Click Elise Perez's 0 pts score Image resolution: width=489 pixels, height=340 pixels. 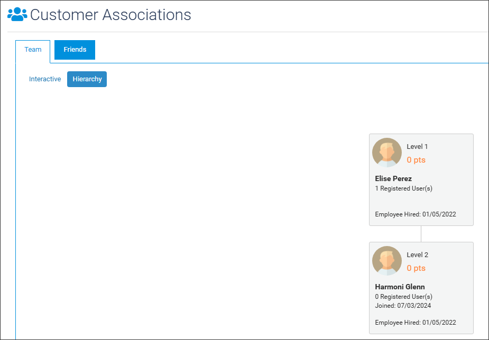[416, 160]
